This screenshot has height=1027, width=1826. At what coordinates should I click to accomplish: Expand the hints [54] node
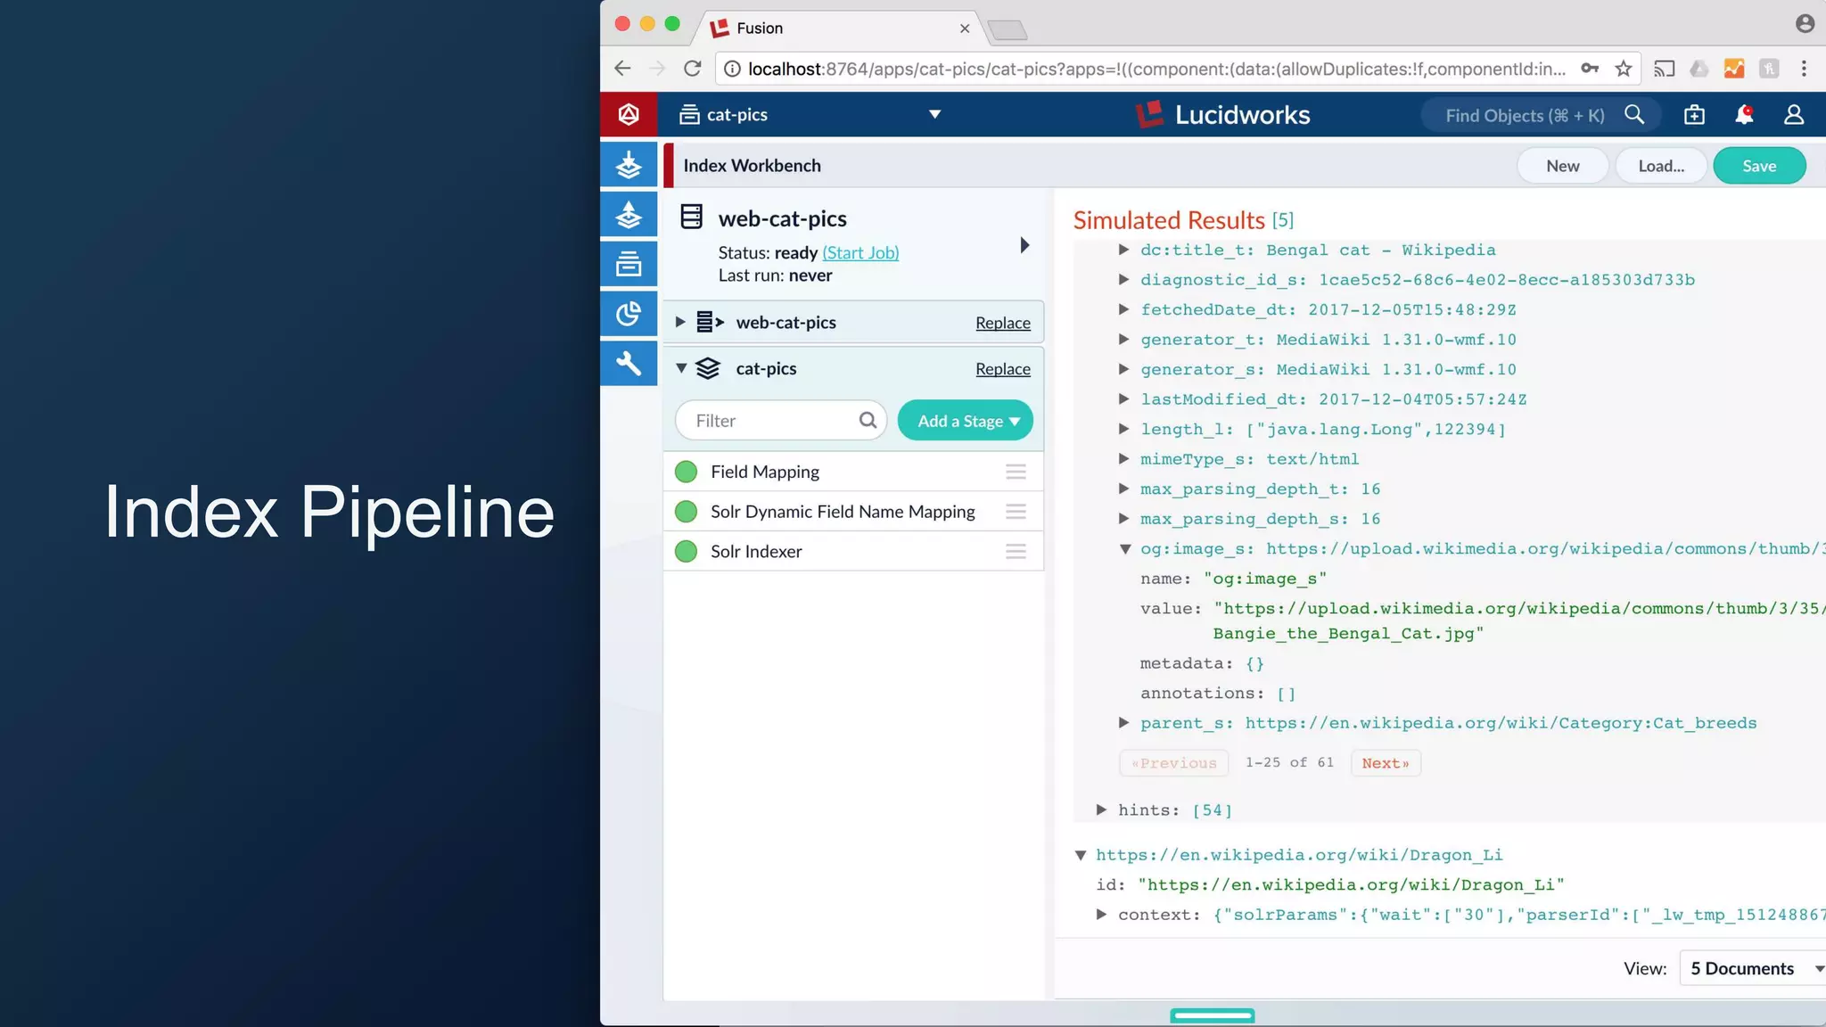tap(1102, 809)
